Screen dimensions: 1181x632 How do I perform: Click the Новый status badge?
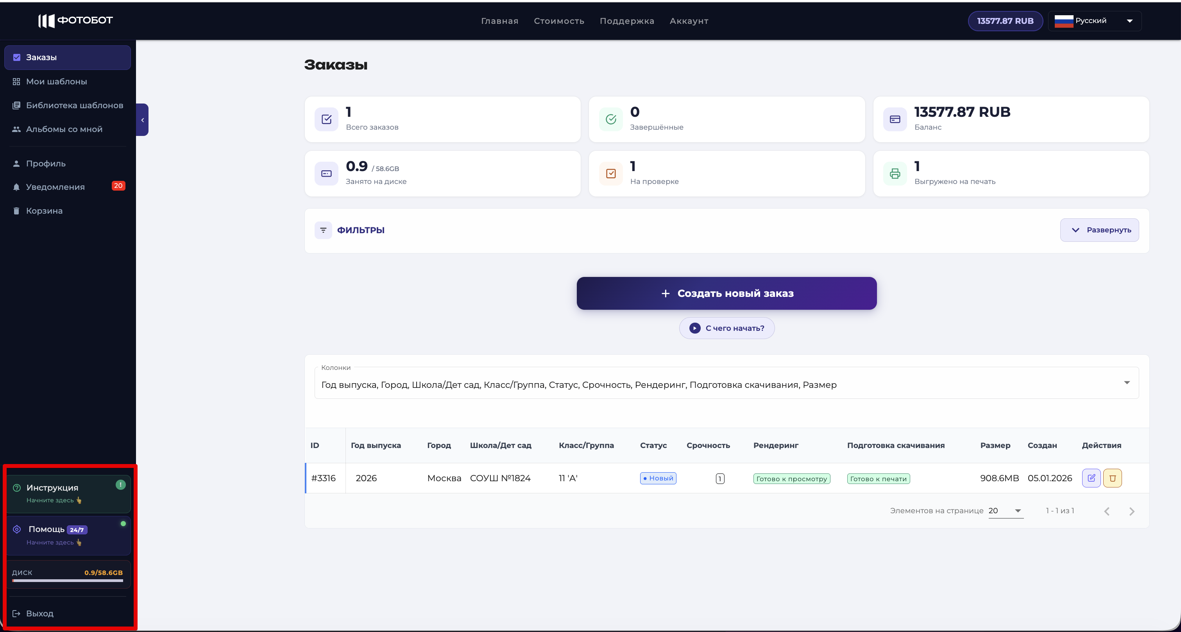click(x=658, y=478)
